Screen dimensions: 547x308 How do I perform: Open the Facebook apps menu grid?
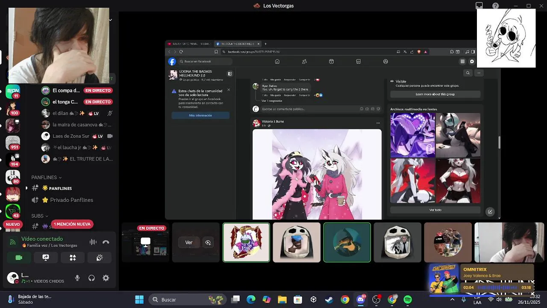point(462,62)
